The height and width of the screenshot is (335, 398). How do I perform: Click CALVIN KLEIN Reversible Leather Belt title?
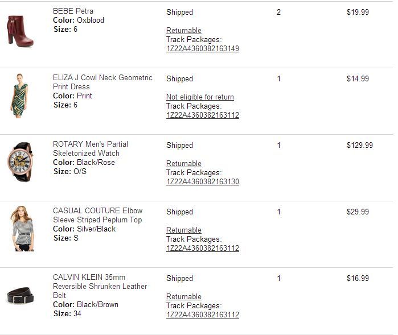pos(100,286)
